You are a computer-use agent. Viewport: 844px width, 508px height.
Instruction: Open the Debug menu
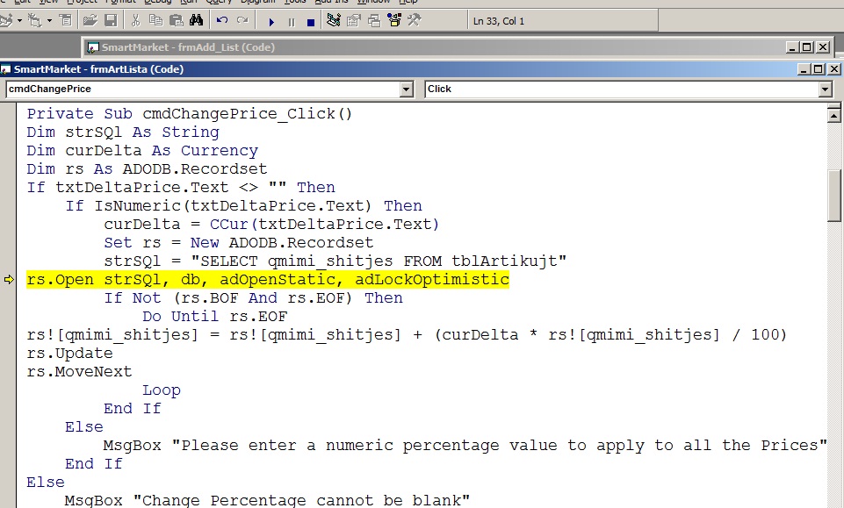coord(158,2)
